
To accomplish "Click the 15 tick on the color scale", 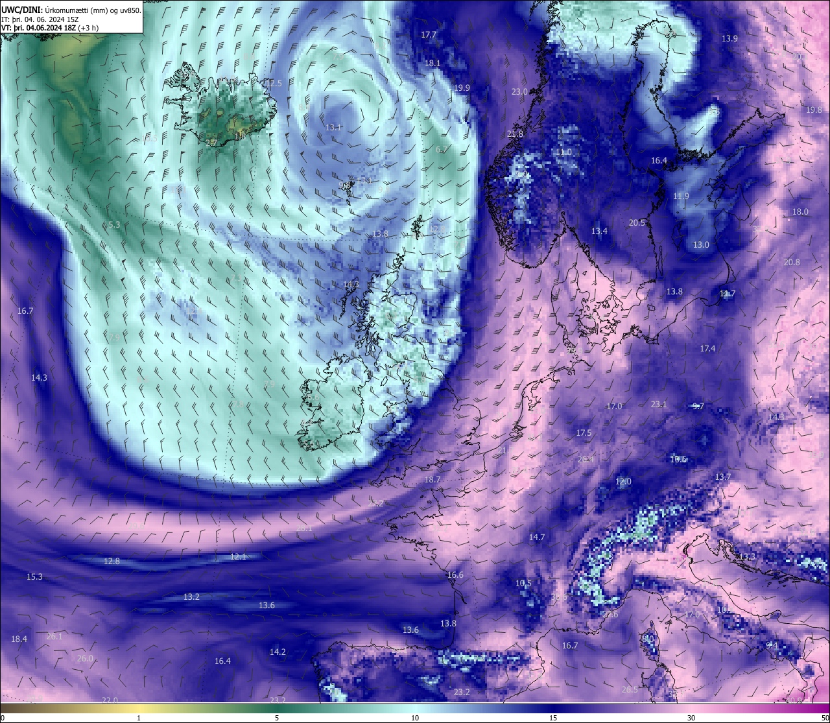I will pos(553,718).
